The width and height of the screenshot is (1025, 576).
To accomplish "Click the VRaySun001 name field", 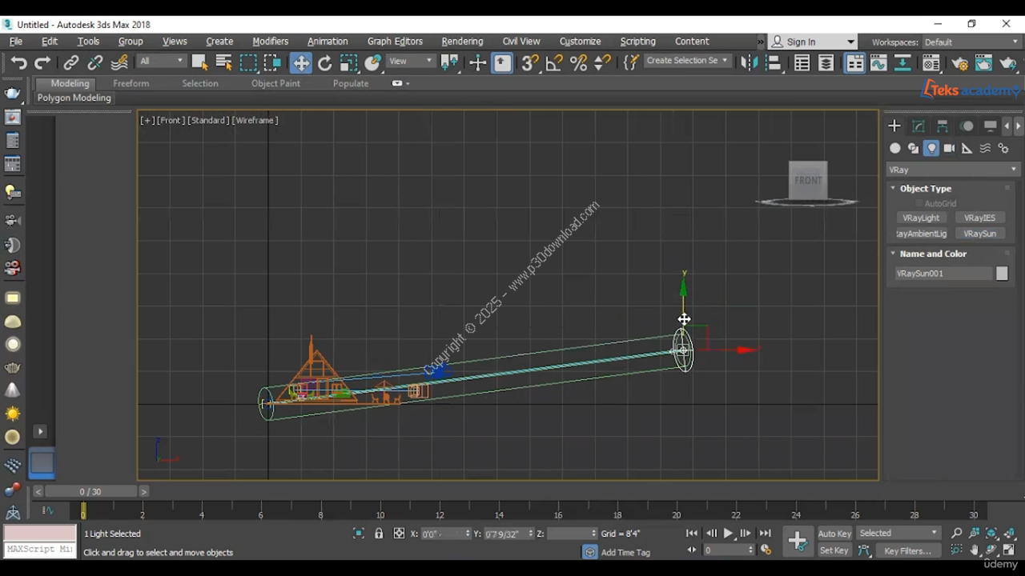I will pyautogui.click(x=943, y=274).
